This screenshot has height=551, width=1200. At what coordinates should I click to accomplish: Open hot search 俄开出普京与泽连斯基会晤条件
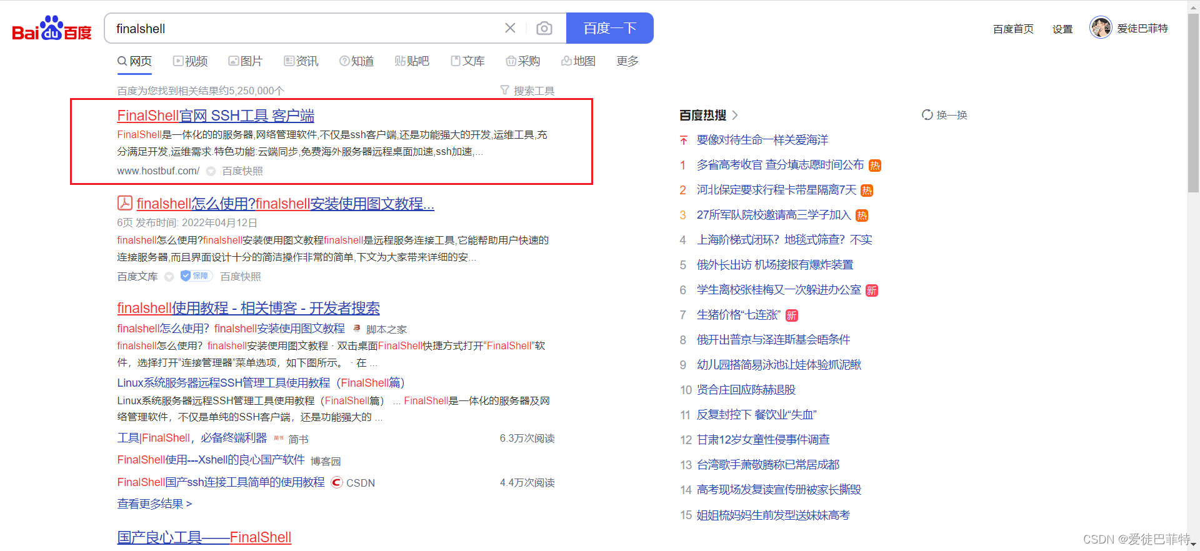coord(774,340)
